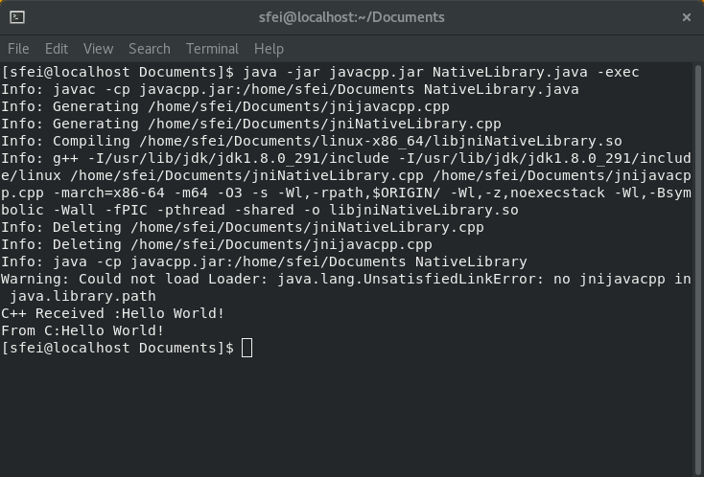Click the 'Warning: Could not load Loader' line
The image size is (704, 477).
346,279
